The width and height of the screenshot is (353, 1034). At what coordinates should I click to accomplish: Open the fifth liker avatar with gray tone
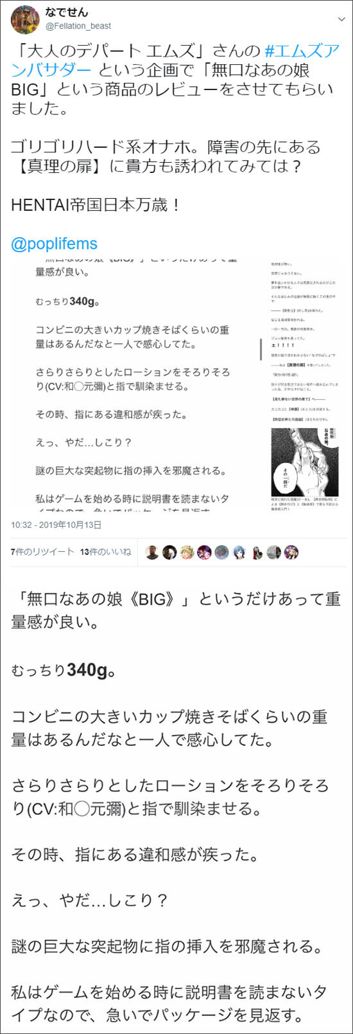tap(221, 552)
